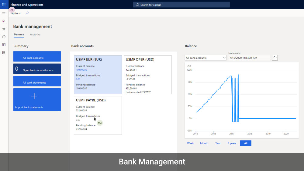
Task: Click USMF EUR current balance 100,000.00 link
Action: (81, 70)
